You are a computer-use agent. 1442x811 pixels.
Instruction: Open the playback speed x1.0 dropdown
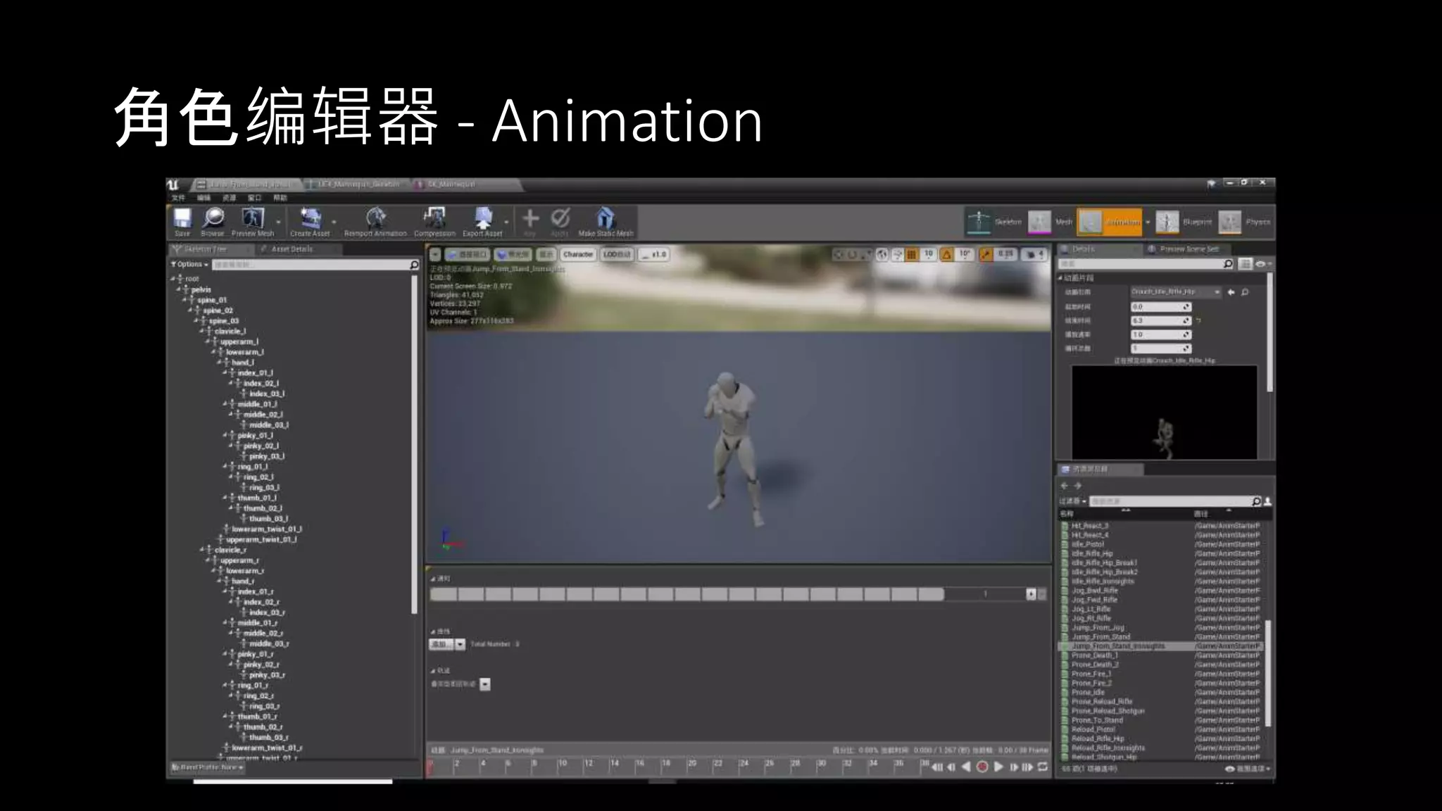(x=654, y=254)
